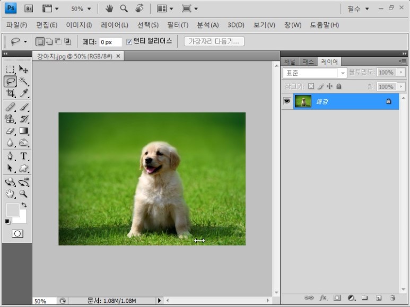The height and width of the screenshot is (307, 410).
Task: Open the 필터(T) menu
Action: (177, 25)
